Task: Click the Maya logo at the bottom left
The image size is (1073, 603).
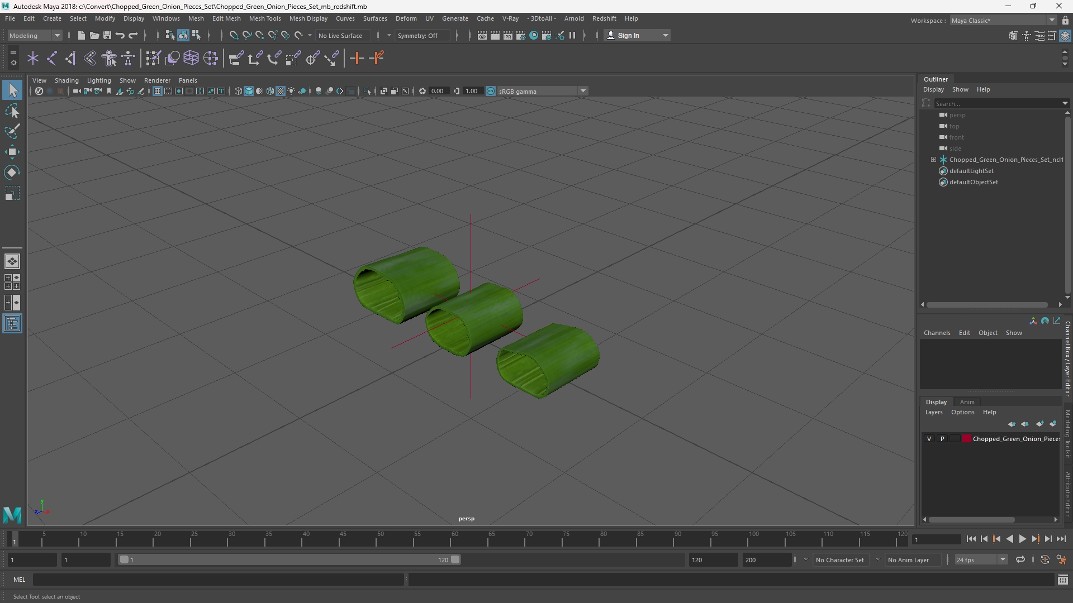Action: [x=12, y=514]
